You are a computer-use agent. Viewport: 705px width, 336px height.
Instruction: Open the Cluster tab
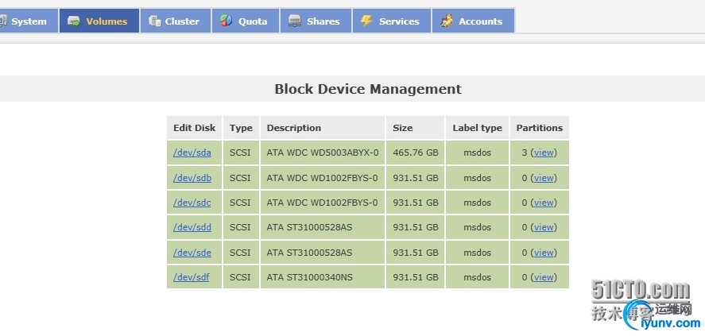point(176,21)
